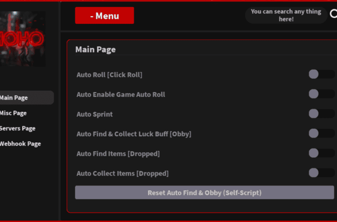This screenshot has width=337, height=222.
Task: Open the Servers Page sidebar tab
Action: tap(17, 128)
